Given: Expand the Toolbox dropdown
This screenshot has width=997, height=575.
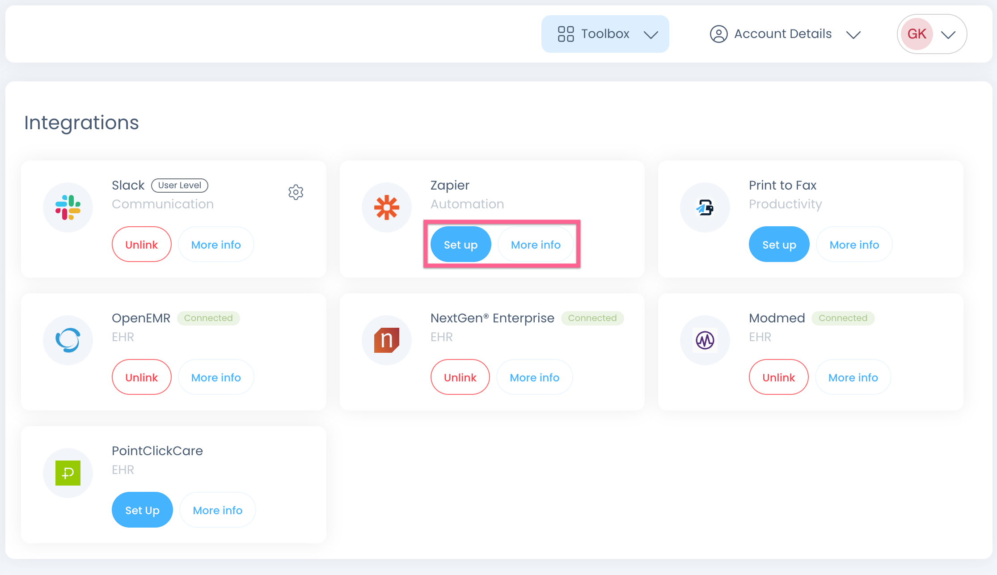Looking at the screenshot, I should pos(651,34).
